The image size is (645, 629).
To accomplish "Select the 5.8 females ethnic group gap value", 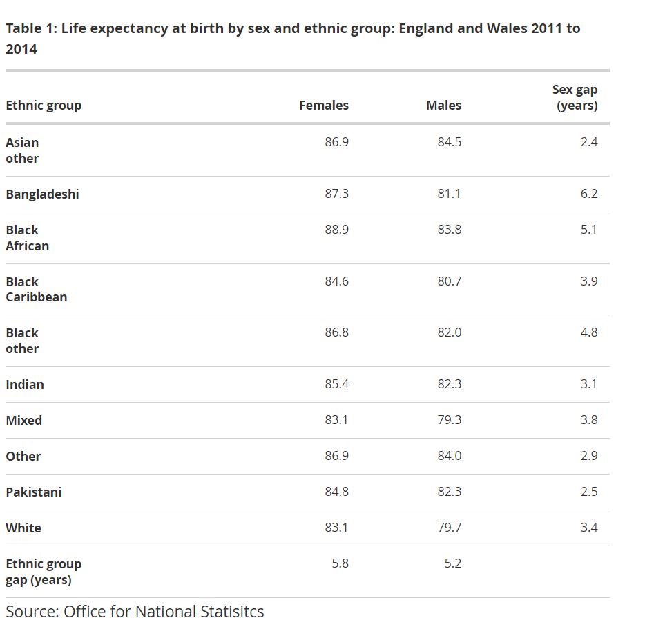I will [340, 563].
